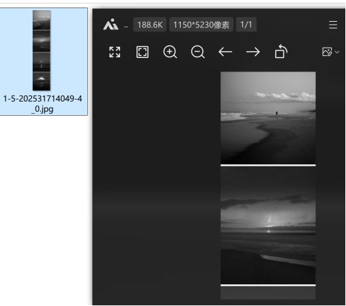Viewport: 346px width, 306px height.
Task: Click the file name label 1-5-202531714049-4_0.jpg
Action: click(x=42, y=104)
